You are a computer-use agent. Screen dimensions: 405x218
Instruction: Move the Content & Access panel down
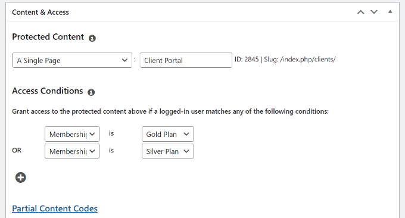374,12
